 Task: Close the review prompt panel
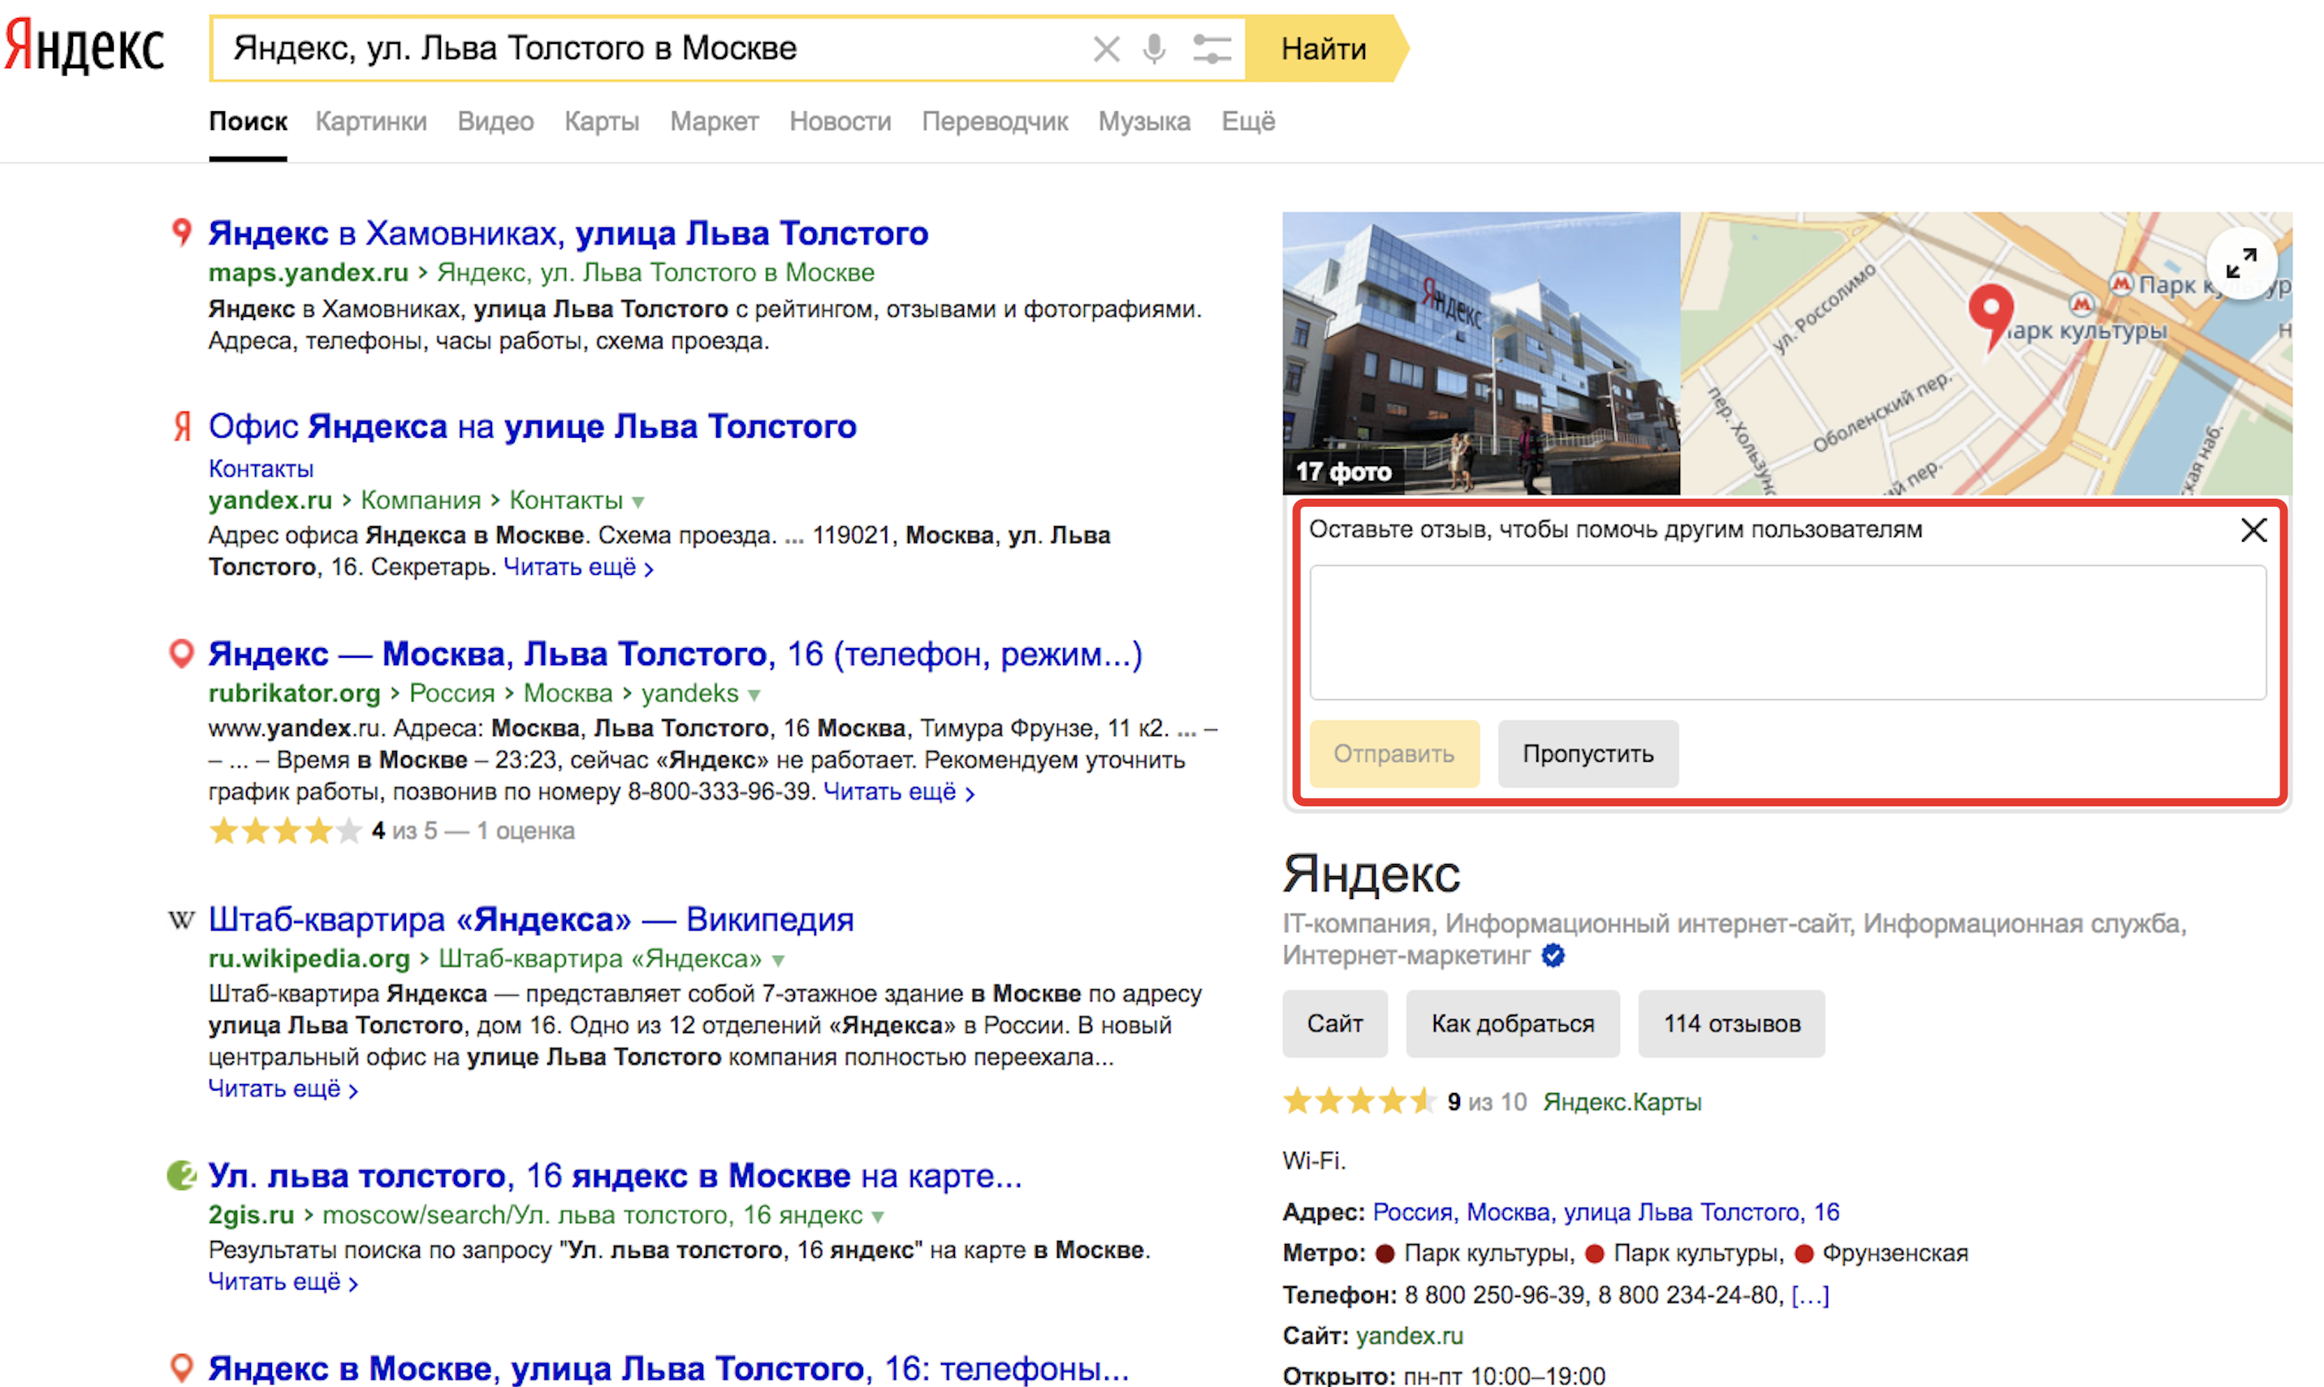pos(2253,530)
